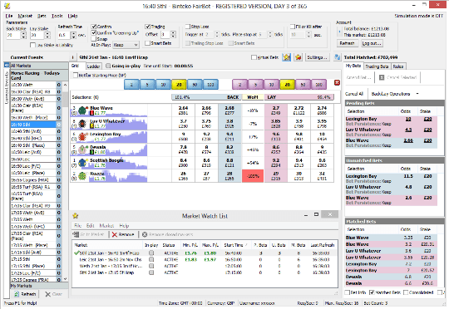Enable the Stop Loss checkbox
This screenshot has width=449, height=309.
click(x=188, y=27)
